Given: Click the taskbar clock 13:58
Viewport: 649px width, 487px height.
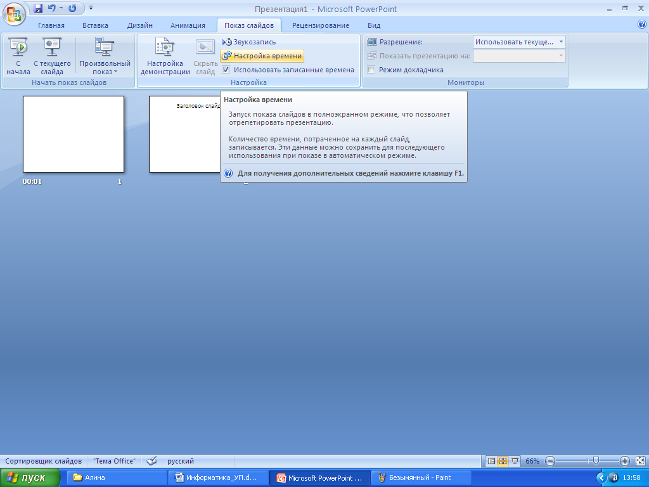Looking at the screenshot, I should click(x=632, y=478).
